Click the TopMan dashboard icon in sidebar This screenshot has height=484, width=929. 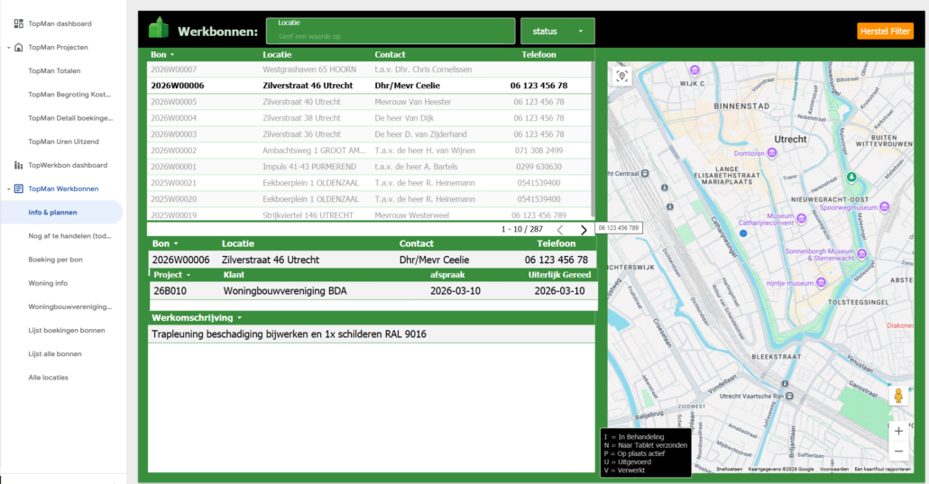18,23
